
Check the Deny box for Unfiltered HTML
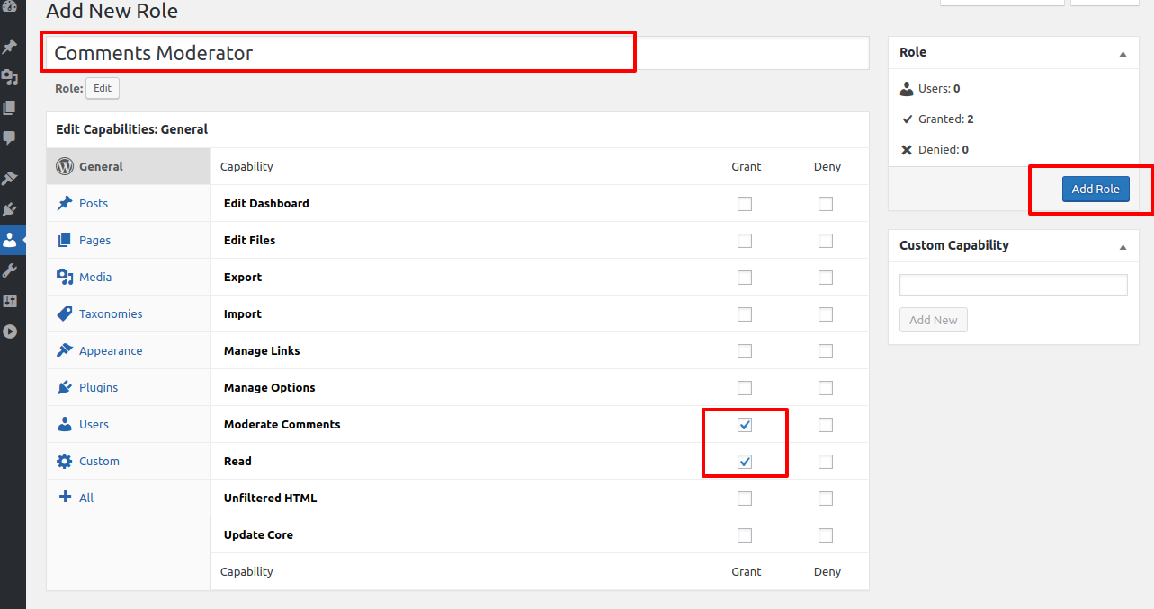[x=825, y=498]
